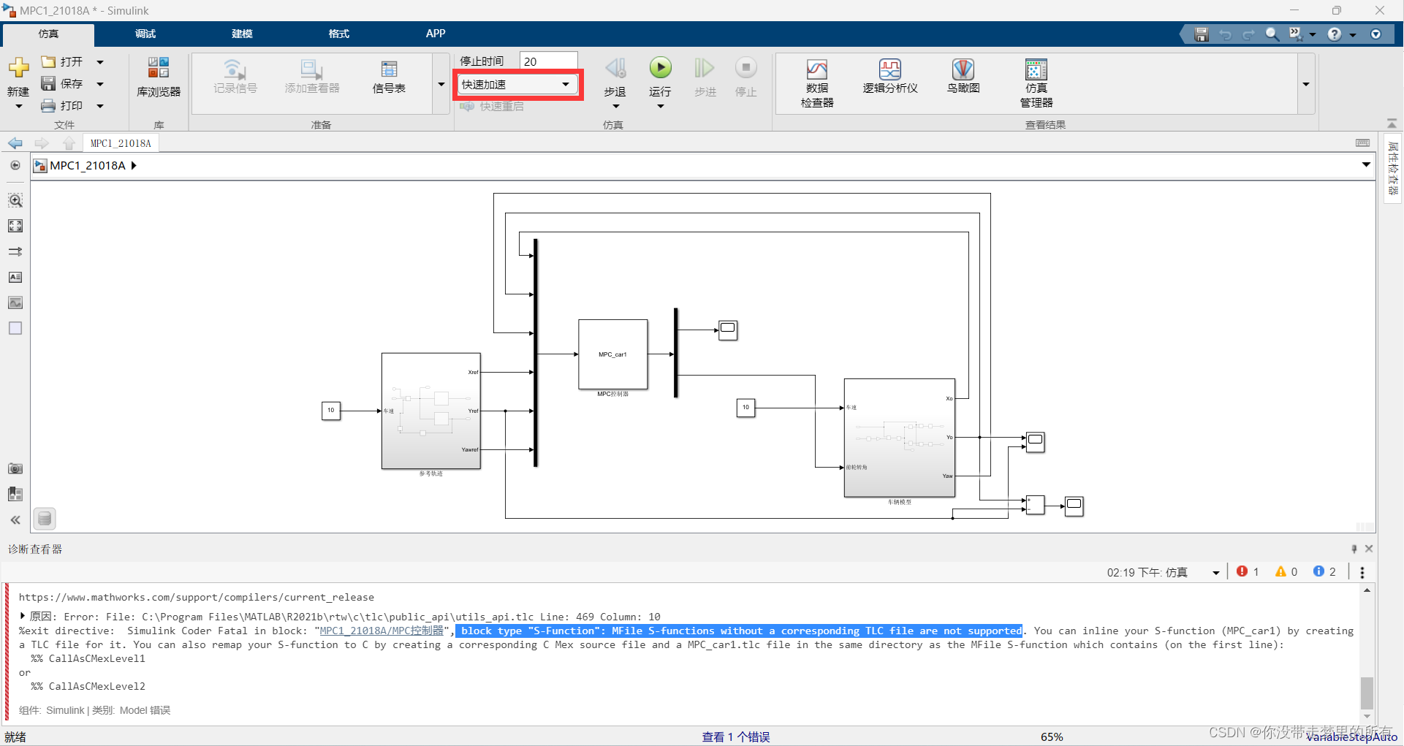Hide/show the Explorer Bar circle button
This screenshot has width=1404, height=746.
pos(15,165)
